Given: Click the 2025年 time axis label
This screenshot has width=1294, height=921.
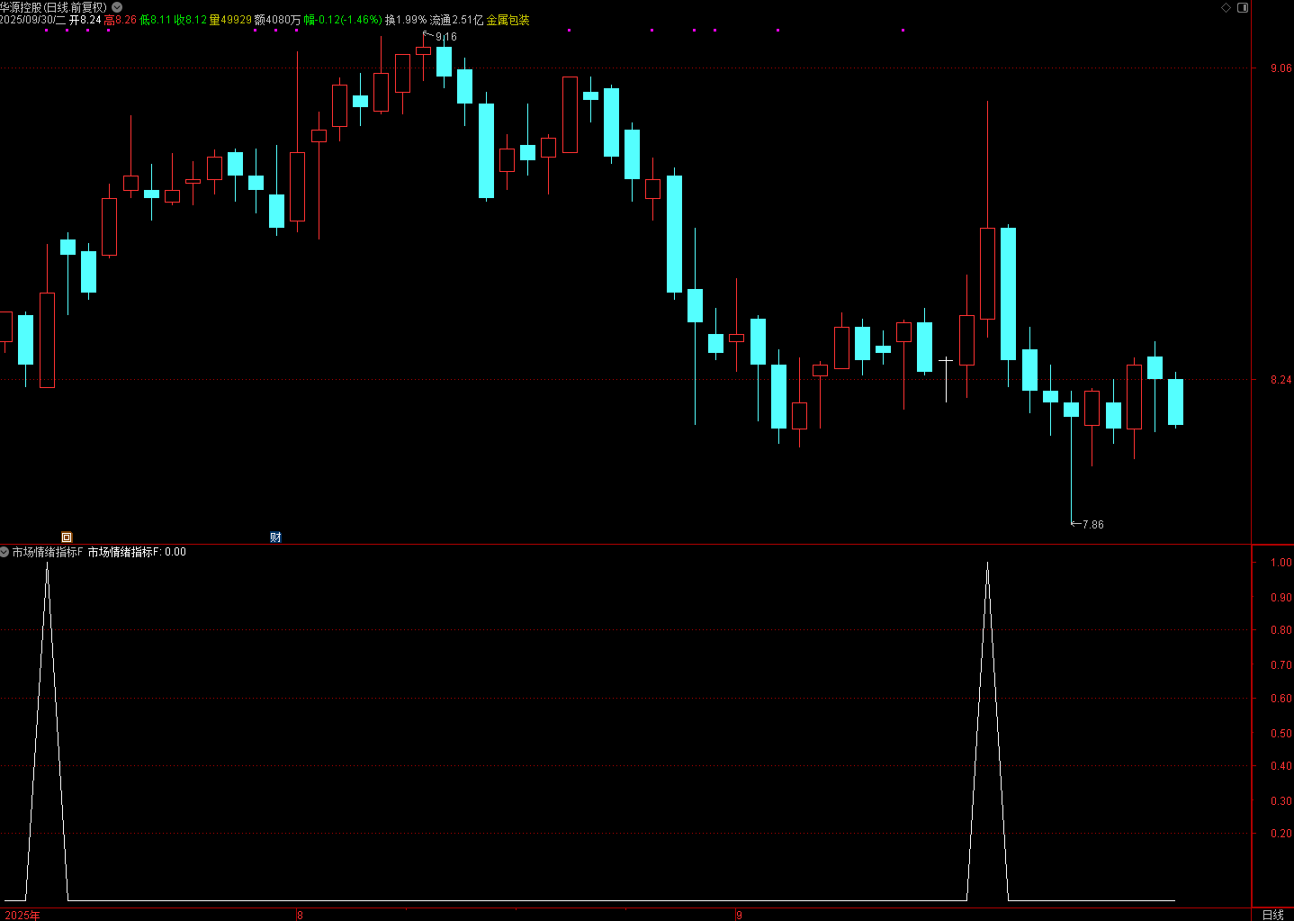Looking at the screenshot, I should coord(22,915).
